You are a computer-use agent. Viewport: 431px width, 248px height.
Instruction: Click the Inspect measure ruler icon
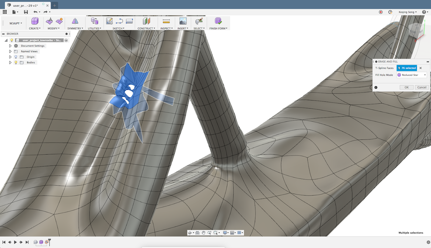coord(166,21)
